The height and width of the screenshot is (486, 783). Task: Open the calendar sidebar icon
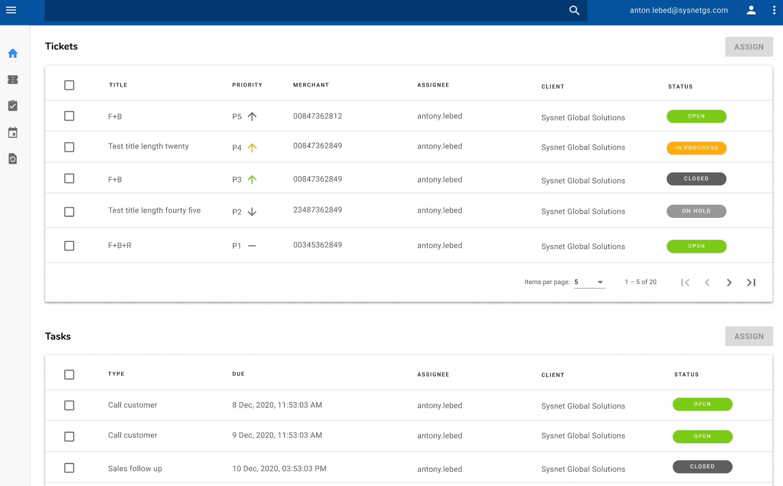coord(13,132)
